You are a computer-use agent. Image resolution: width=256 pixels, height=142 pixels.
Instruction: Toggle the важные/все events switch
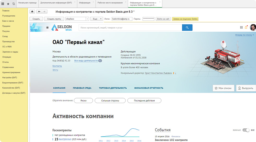click(x=246, y=130)
